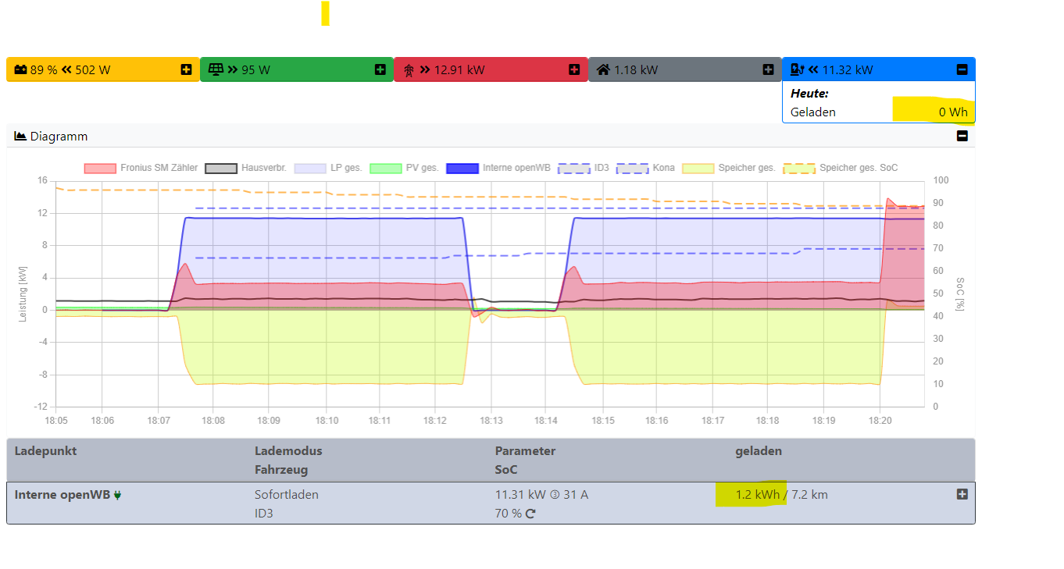Image resolution: width=1064 pixels, height=569 pixels.
Task: Click the 11.31 kW 31 A parameter value
Action: point(542,495)
